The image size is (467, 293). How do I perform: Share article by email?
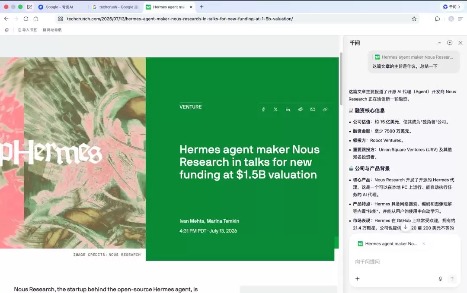[313, 109]
